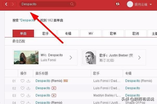
Task: Open the Justin Bieber artist photo
Action: click(89, 57)
